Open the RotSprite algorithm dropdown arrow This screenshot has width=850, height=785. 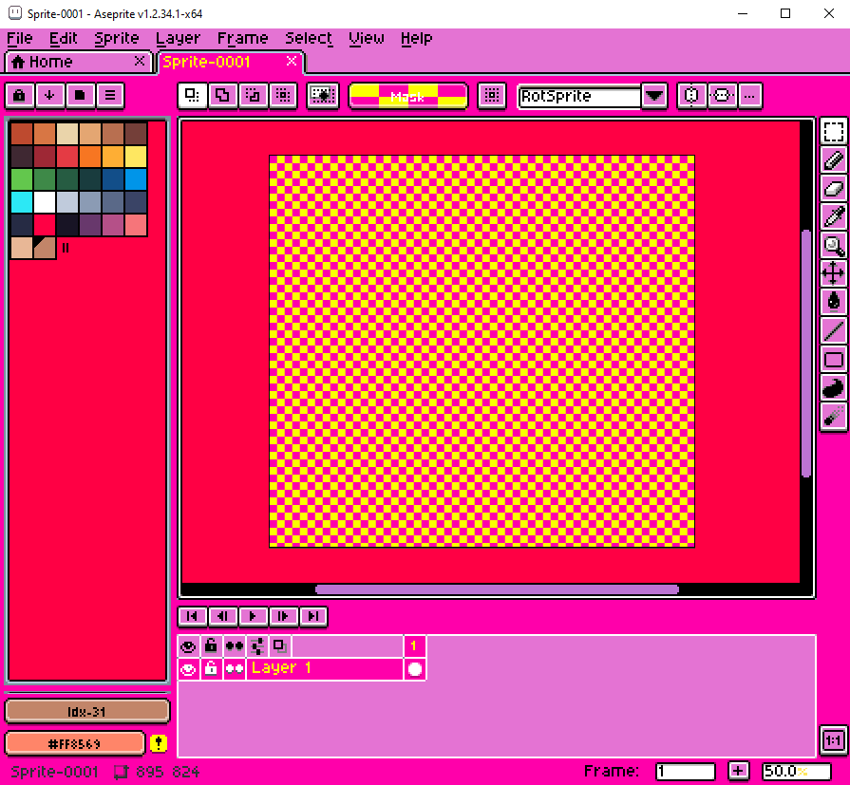click(x=654, y=96)
